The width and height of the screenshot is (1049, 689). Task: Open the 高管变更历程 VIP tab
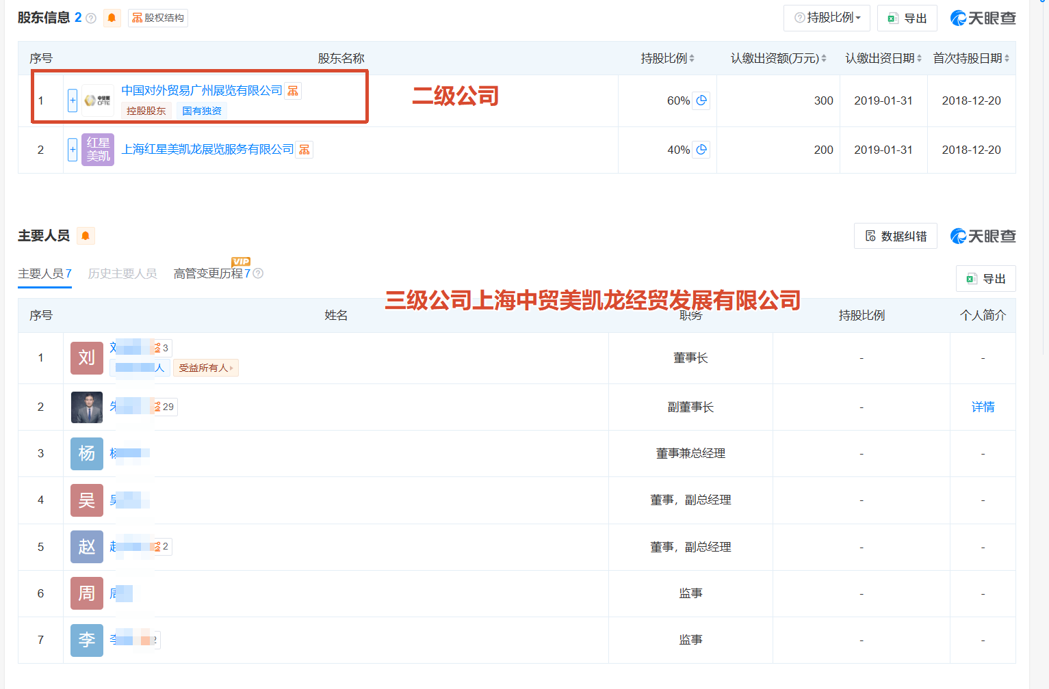pyautogui.click(x=212, y=273)
